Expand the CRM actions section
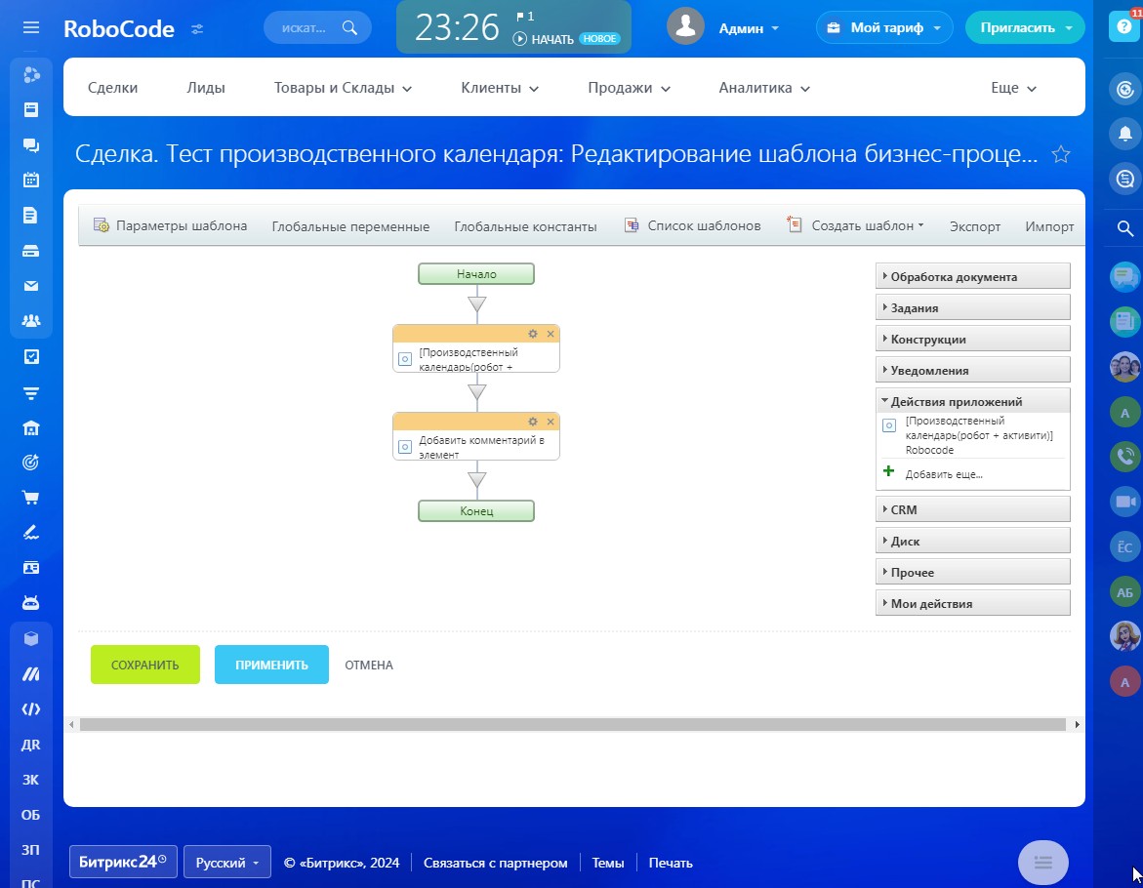This screenshot has height=888, width=1143. 972,510
